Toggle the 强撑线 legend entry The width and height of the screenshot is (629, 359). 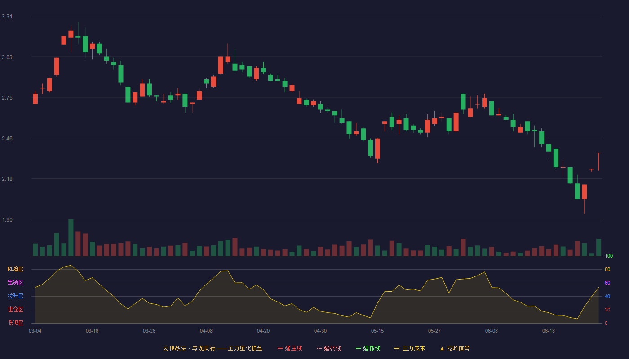(368, 348)
